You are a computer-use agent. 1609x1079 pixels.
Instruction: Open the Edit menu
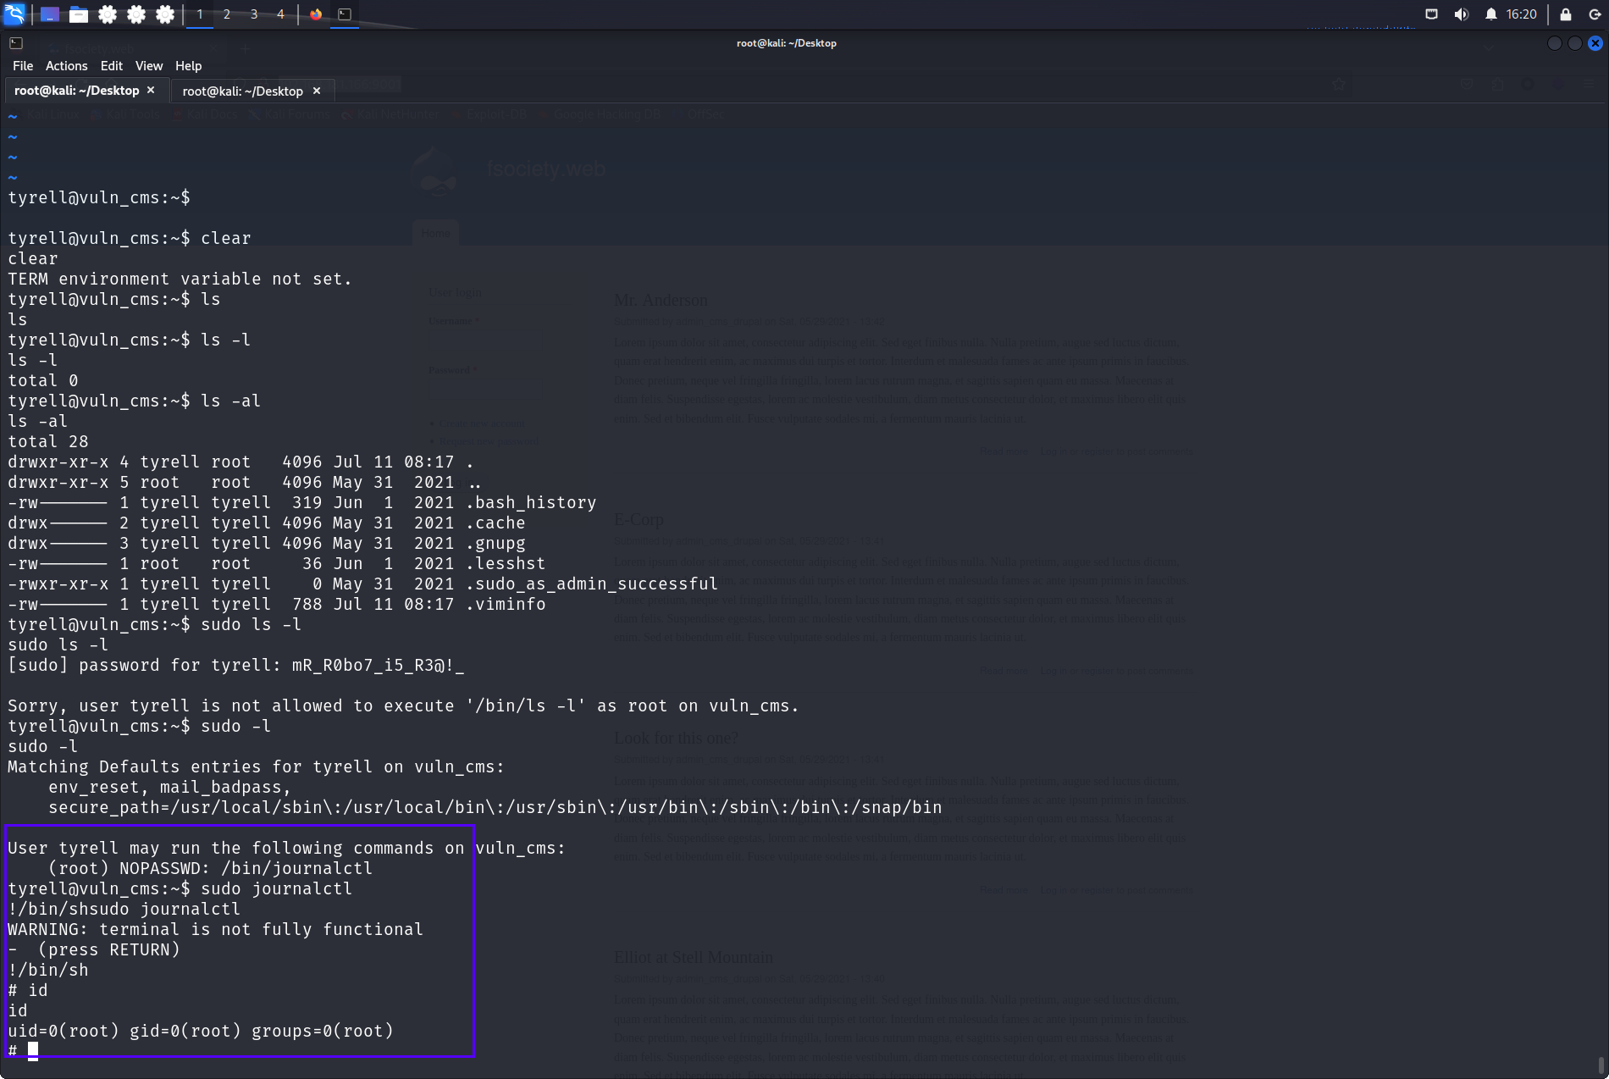pyautogui.click(x=111, y=65)
